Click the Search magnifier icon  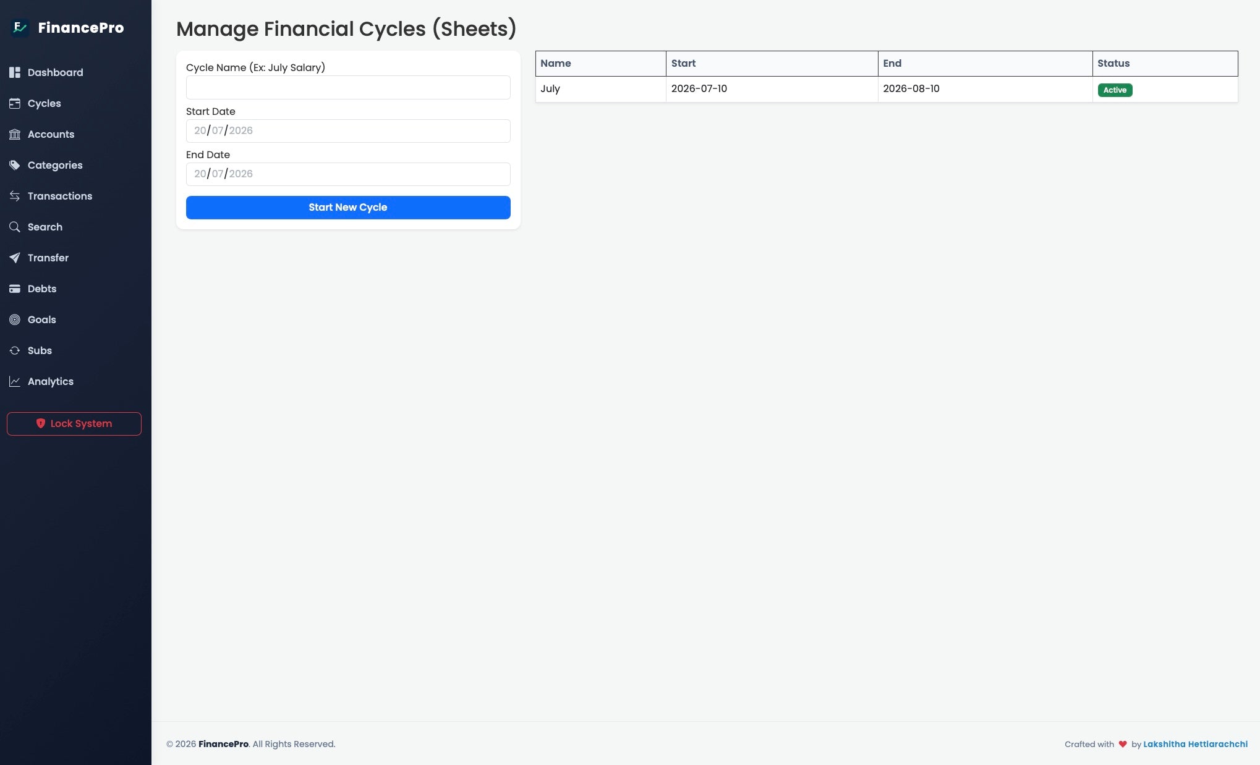click(x=15, y=227)
